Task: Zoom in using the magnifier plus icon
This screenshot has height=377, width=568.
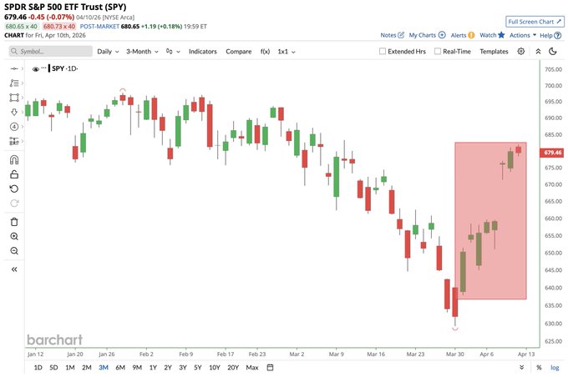Action: click(14, 236)
